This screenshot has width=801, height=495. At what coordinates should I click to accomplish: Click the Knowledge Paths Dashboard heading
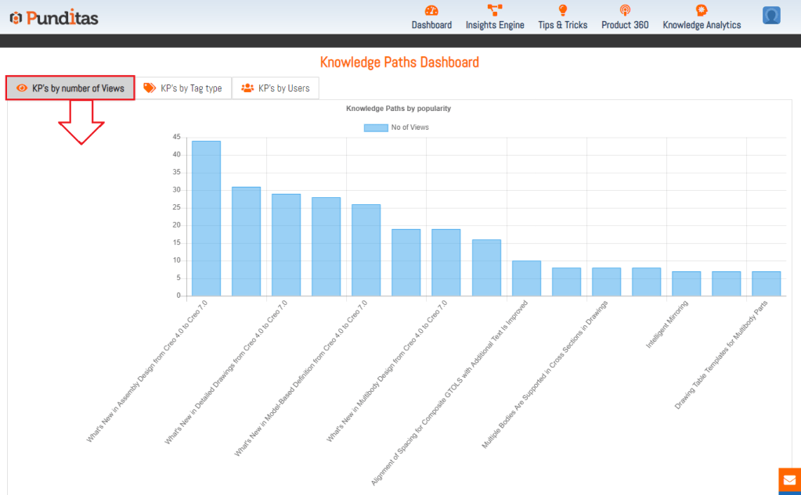[399, 63]
